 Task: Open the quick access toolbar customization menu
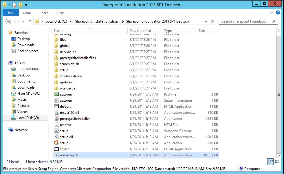(25, 5)
